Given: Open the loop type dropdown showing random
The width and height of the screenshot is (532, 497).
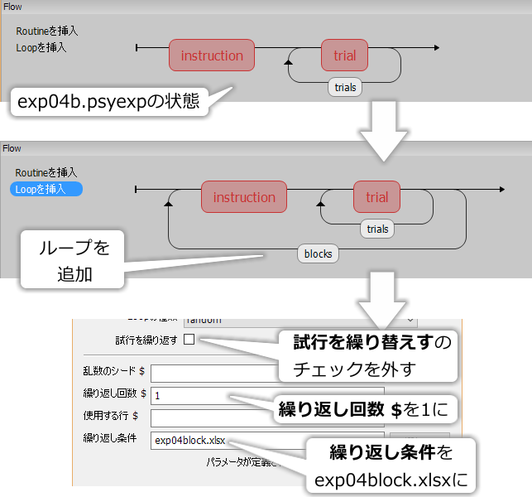Looking at the screenshot, I should click(x=300, y=322).
